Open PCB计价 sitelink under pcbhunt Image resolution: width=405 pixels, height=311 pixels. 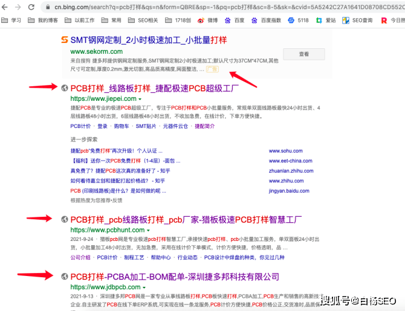click(107, 257)
